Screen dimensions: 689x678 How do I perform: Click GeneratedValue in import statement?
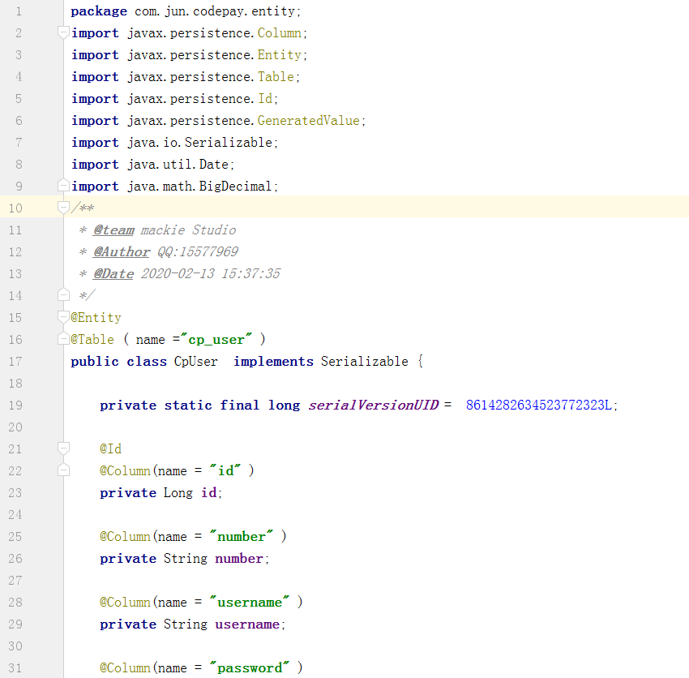pos(309,121)
